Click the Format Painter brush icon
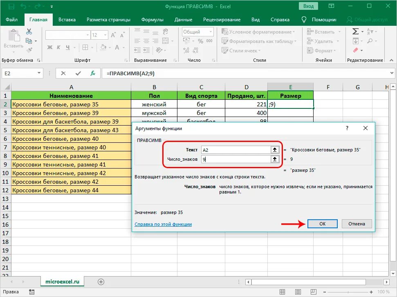The image size is (397, 297). point(29,50)
